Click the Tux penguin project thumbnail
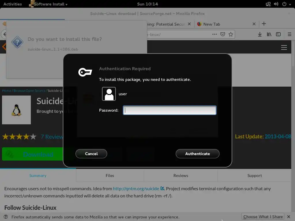Viewport: 295px width, 221px height. tap(16, 110)
